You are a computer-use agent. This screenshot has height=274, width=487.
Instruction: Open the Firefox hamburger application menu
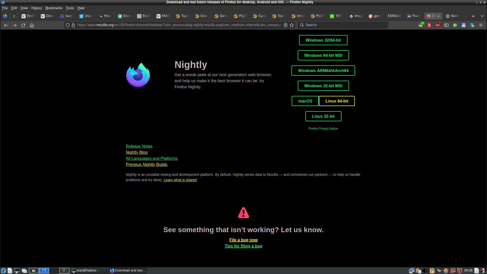[481, 25]
